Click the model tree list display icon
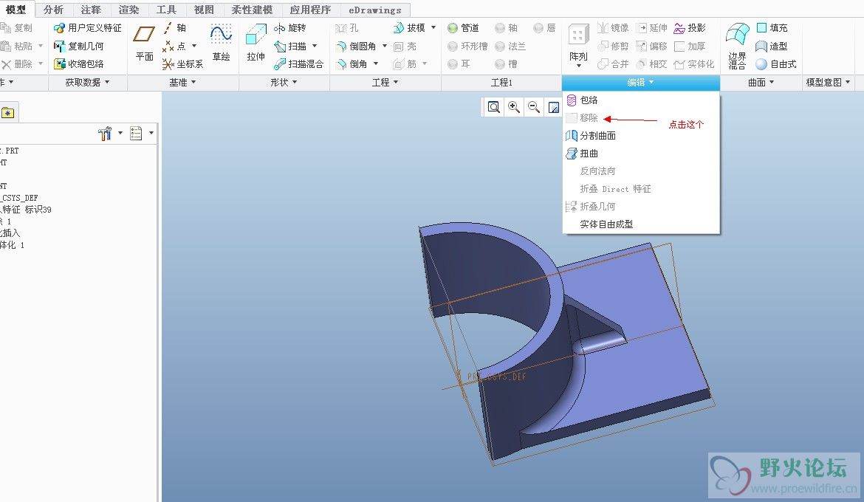 [136, 134]
